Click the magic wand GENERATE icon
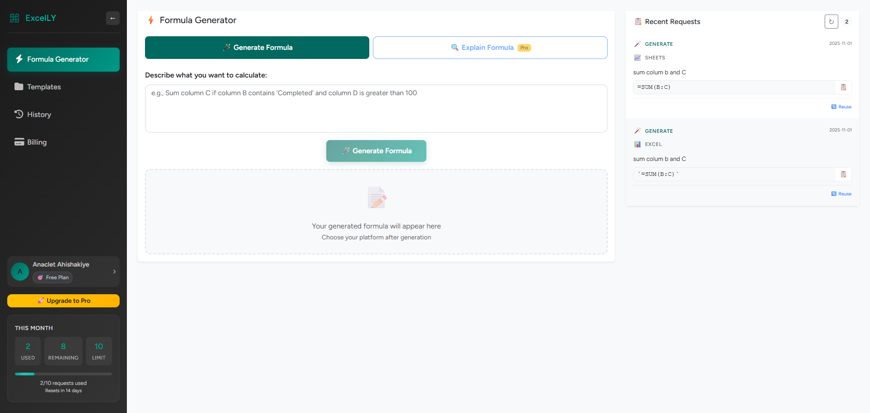Viewport: 870px width, 413px height. 638,44
